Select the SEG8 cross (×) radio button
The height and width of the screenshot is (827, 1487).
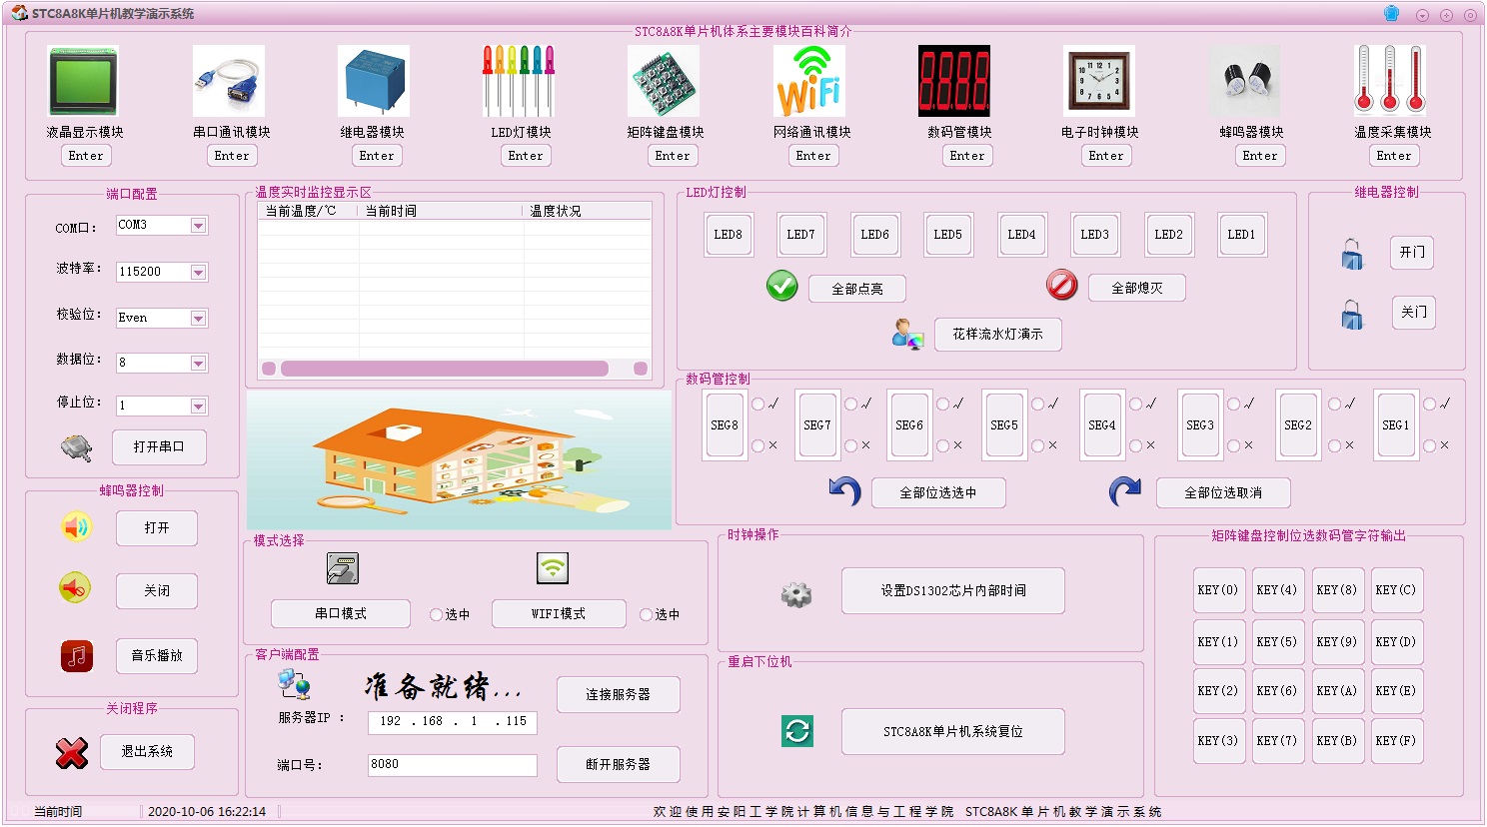point(758,445)
